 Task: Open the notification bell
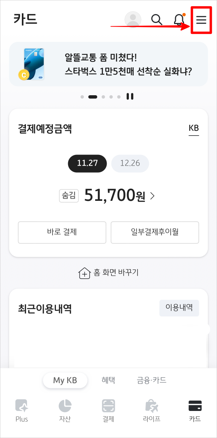click(178, 20)
